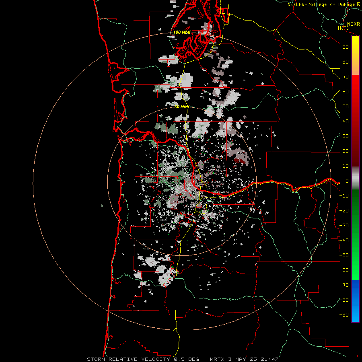Click the 80 value on the velocity scale
Screen dimensions: 362x362
click(346, 62)
